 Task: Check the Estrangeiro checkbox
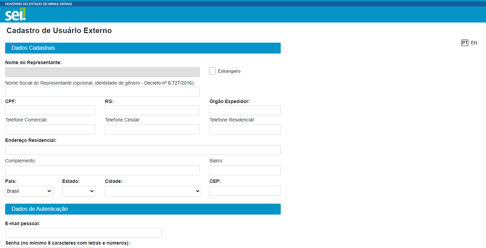[x=212, y=71]
